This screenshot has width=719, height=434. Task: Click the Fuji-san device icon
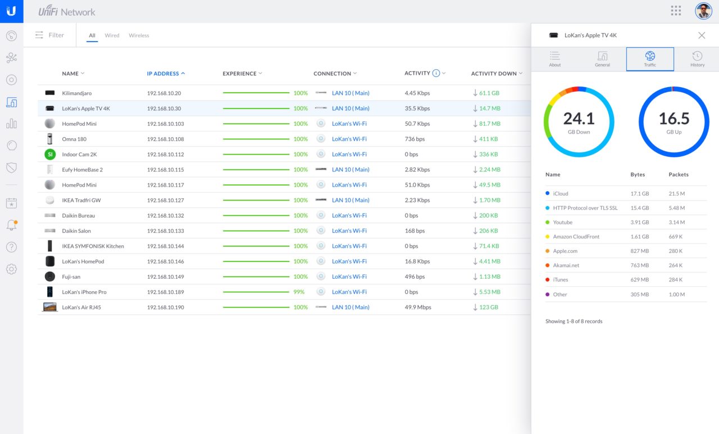[x=50, y=277]
